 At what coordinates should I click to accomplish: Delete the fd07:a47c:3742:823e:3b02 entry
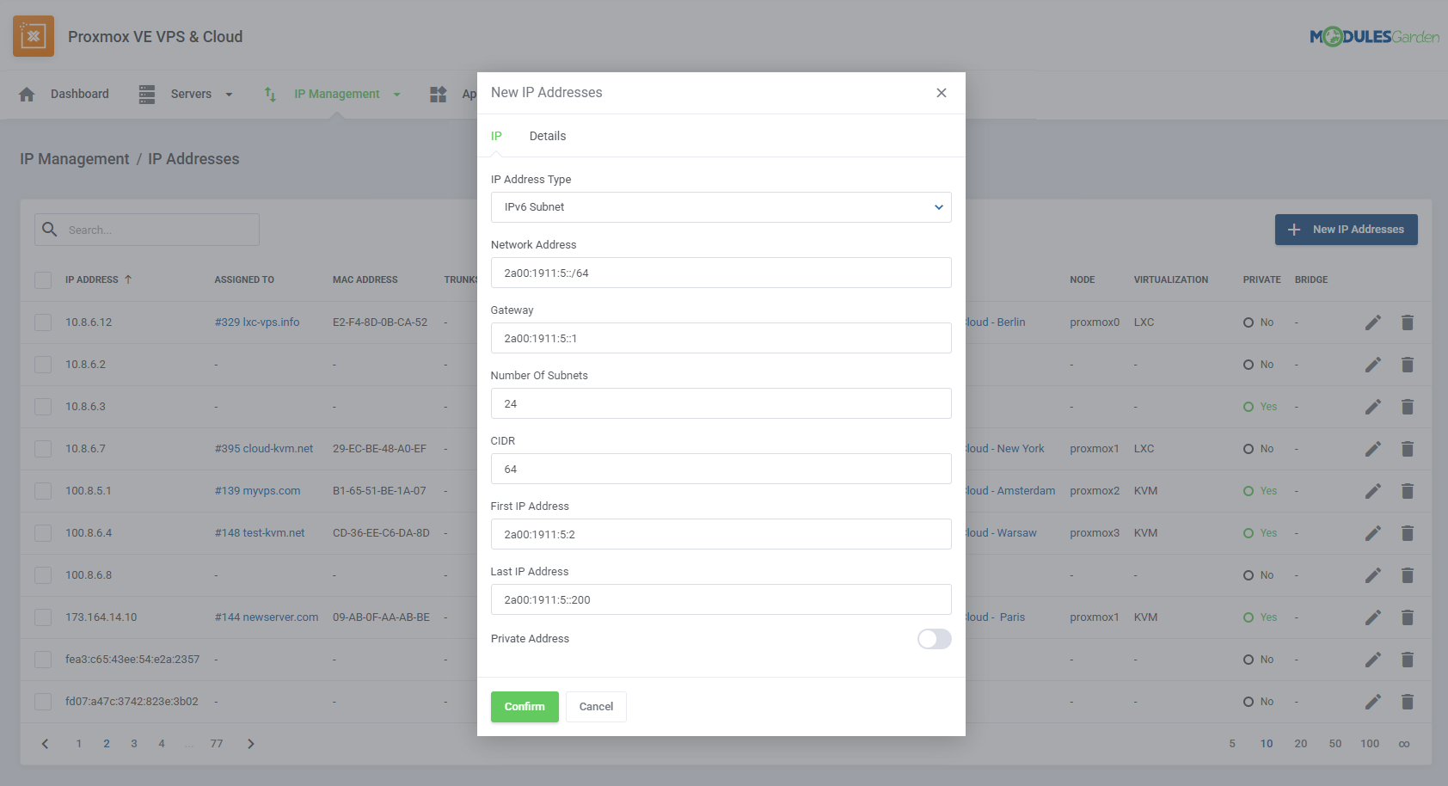tap(1408, 701)
